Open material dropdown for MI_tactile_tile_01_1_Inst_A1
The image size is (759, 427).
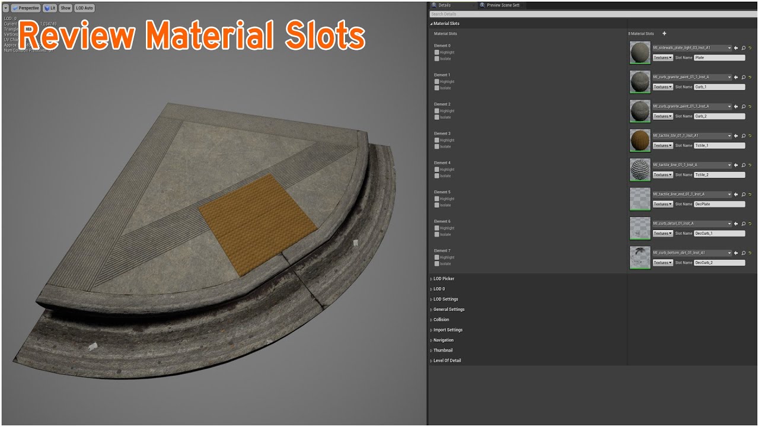tap(692, 136)
